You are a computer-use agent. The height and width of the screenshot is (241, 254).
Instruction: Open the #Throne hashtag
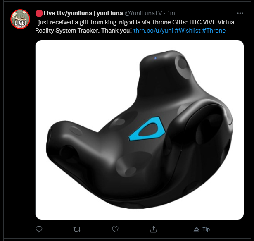click(214, 31)
